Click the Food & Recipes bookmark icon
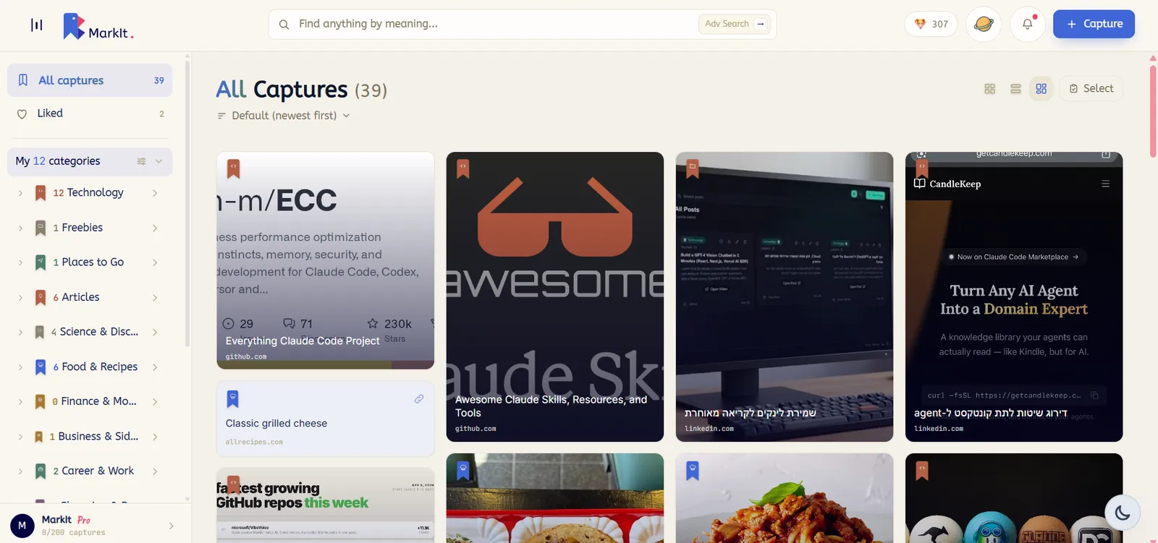Image resolution: width=1158 pixels, height=543 pixels. pos(41,367)
